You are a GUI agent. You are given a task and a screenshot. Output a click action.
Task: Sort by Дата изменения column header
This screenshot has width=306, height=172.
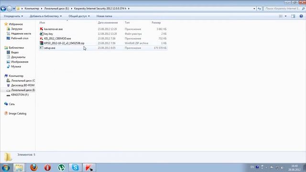pyautogui.click(x=108, y=22)
